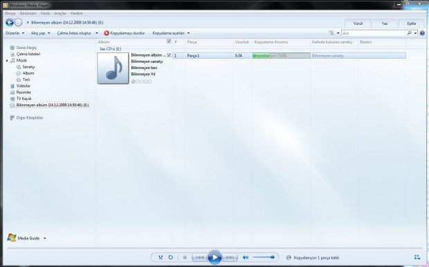This screenshot has height=267, width=429.
Task: Open Kopyalama ayarları dropdown
Action: click(x=172, y=33)
